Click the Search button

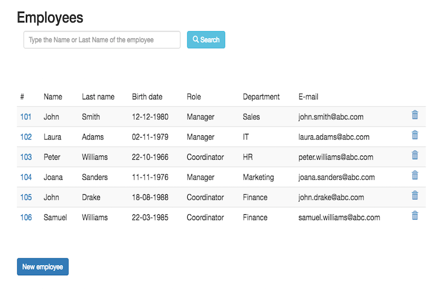[x=206, y=39]
